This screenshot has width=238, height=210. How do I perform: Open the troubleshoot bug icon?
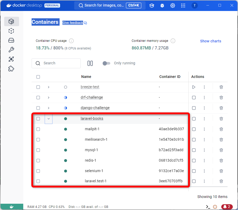(x=162, y=5)
